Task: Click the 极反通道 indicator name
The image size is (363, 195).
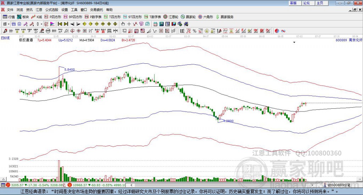Action: [26, 40]
